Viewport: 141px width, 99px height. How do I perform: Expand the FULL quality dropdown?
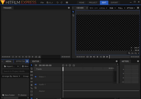122,8
